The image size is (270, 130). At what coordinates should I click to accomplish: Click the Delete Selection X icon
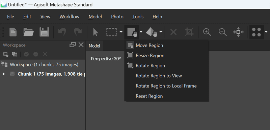point(173,32)
